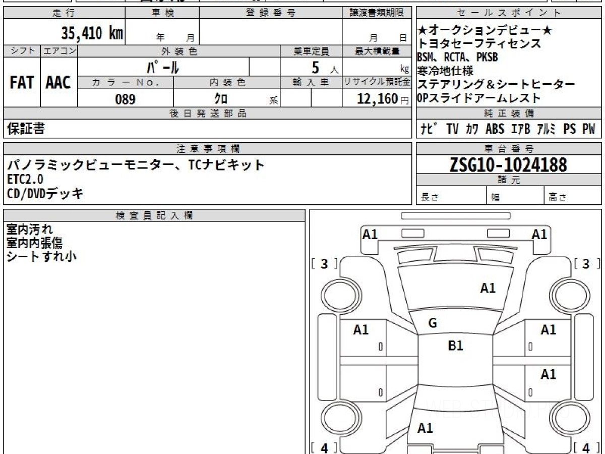Select the "ナビ" equipment mark
This screenshot has height=454, width=605.
pyautogui.click(x=429, y=129)
